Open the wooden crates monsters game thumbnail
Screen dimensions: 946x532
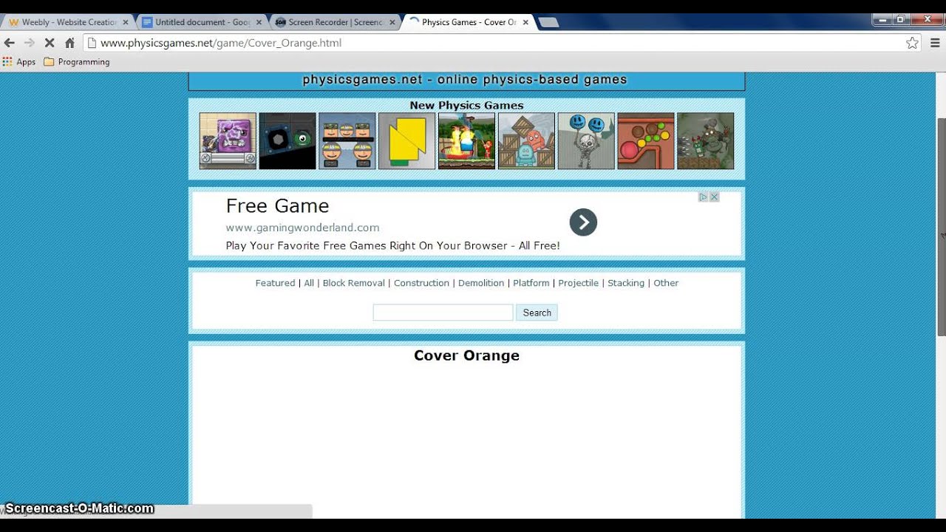[x=526, y=141]
